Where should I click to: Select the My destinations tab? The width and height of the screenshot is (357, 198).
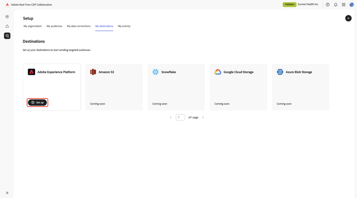(x=104, y=26)
